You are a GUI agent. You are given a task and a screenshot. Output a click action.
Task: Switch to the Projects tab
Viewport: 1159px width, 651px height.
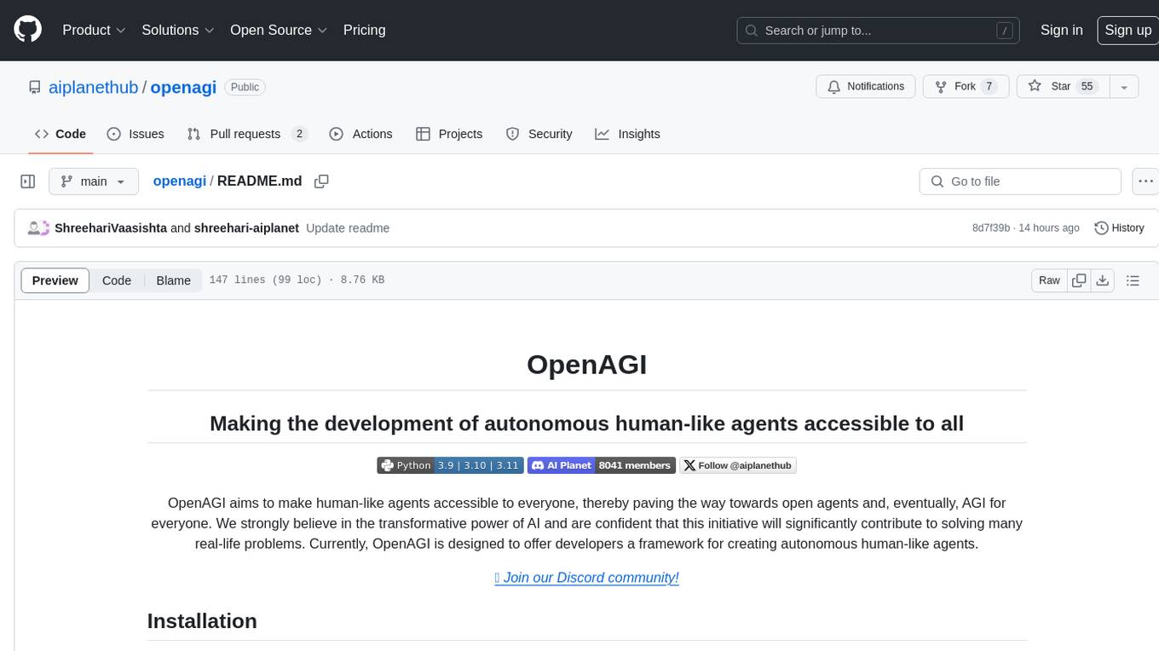(449, 134)
